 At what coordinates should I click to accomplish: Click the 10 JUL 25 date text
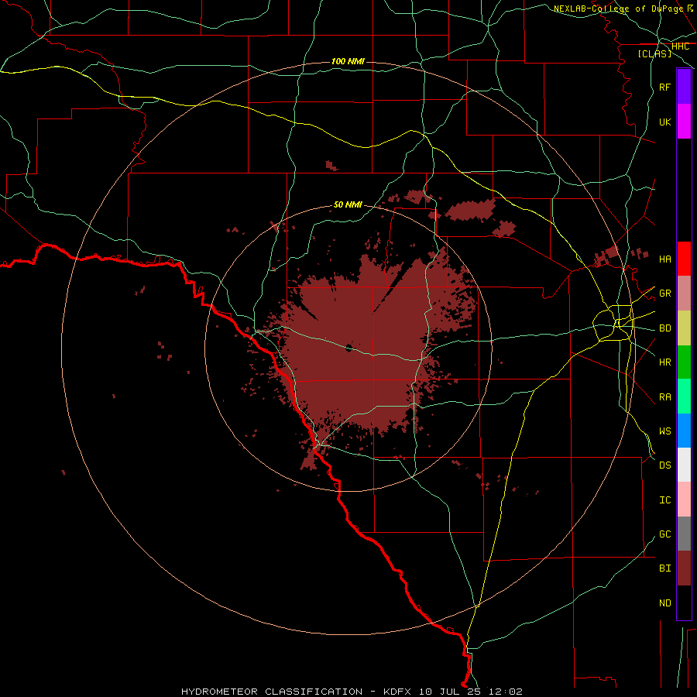click(x=449, y=692)
